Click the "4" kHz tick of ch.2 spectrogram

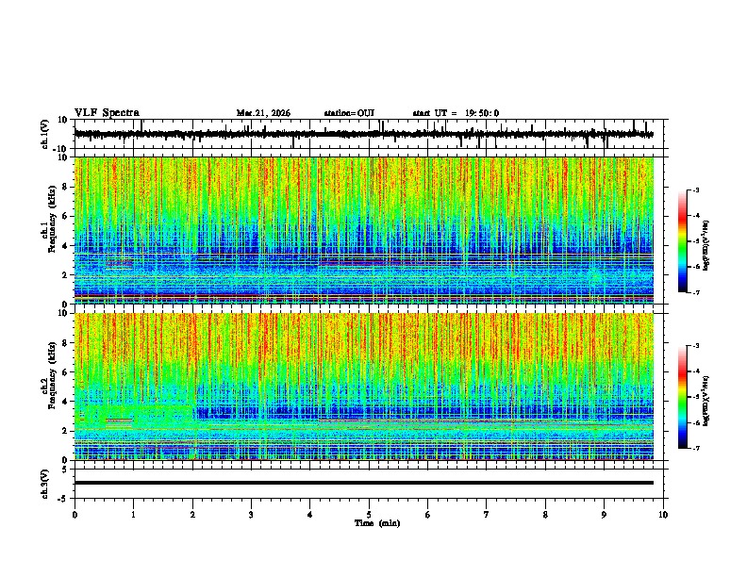(x=66, y=402)
